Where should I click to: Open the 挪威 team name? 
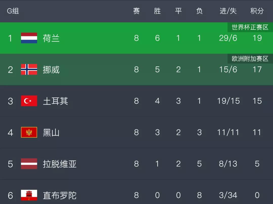51,70
